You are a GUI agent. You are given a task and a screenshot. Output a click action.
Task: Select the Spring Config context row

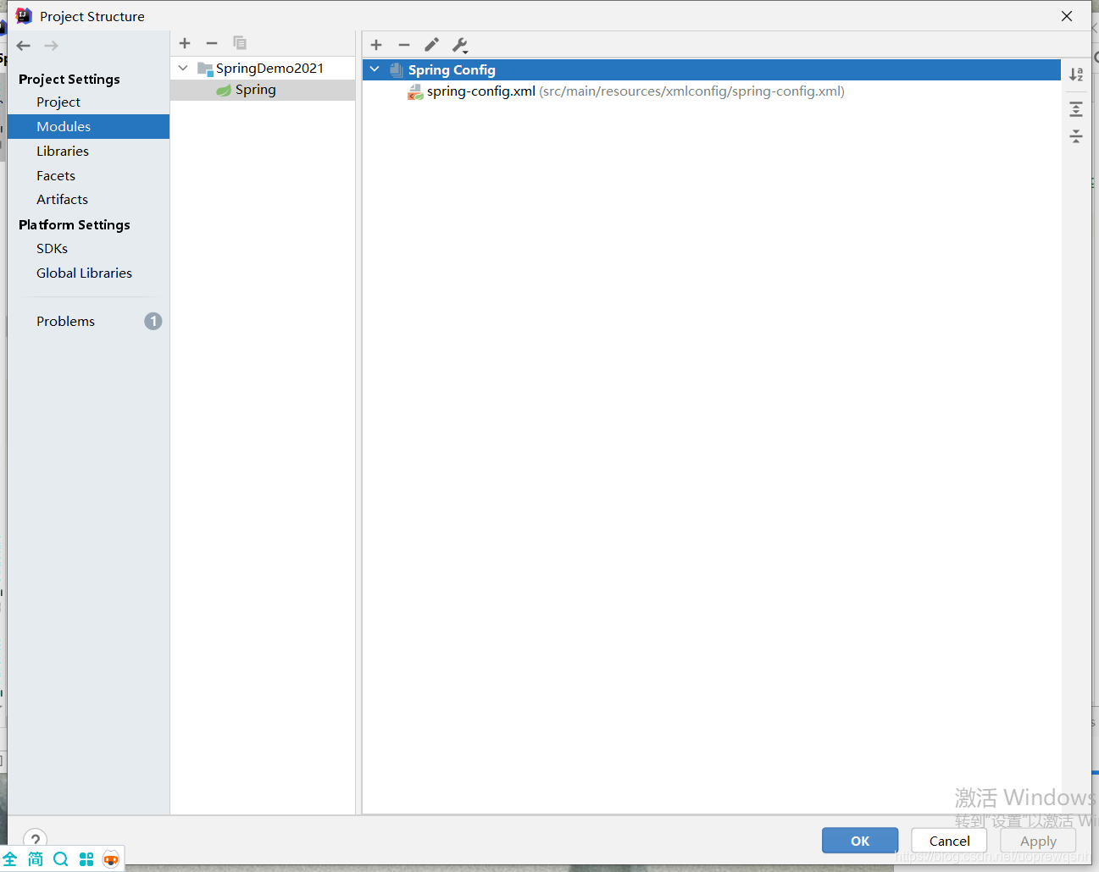(711, 69)
